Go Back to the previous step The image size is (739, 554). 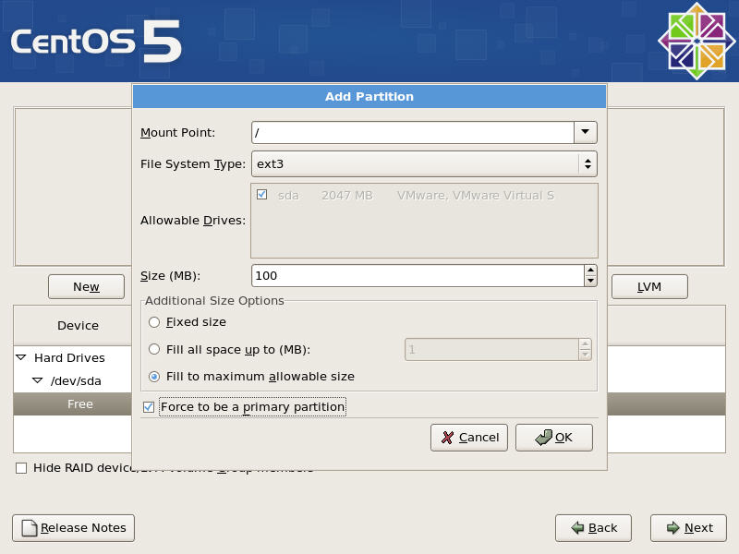pos(593,528)
